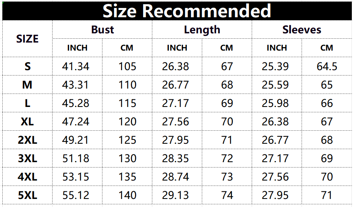Select the Sleeves column header
Screen dimensions: 353x207
(302, 30)
